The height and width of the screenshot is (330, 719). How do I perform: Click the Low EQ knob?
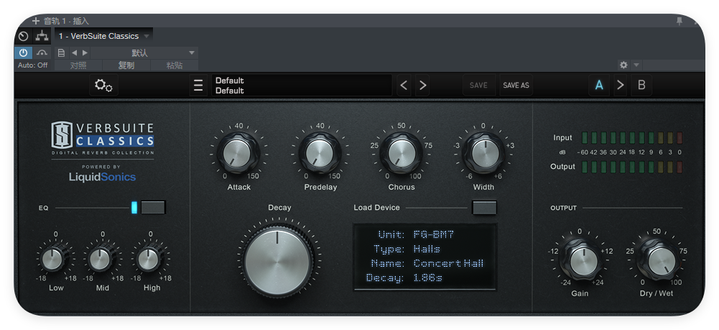54,259
